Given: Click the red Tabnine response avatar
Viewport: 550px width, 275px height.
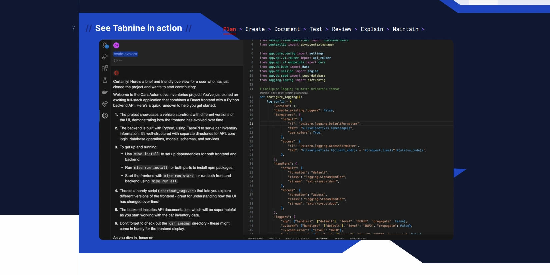Looking at the screenshot, I should point(116,73).
